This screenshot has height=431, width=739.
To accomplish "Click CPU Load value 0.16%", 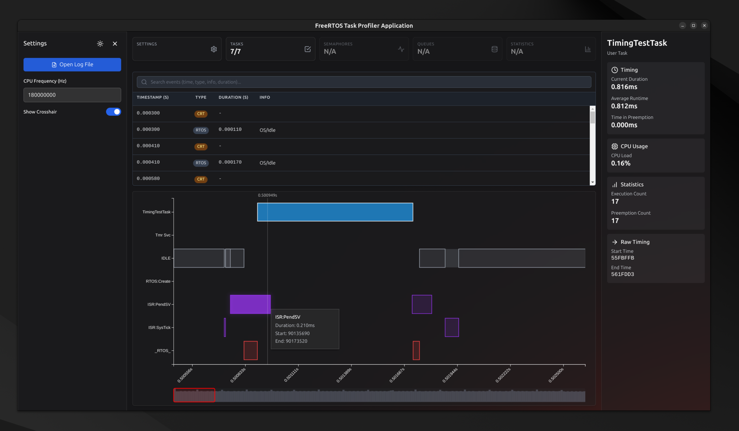I will 621,163.
